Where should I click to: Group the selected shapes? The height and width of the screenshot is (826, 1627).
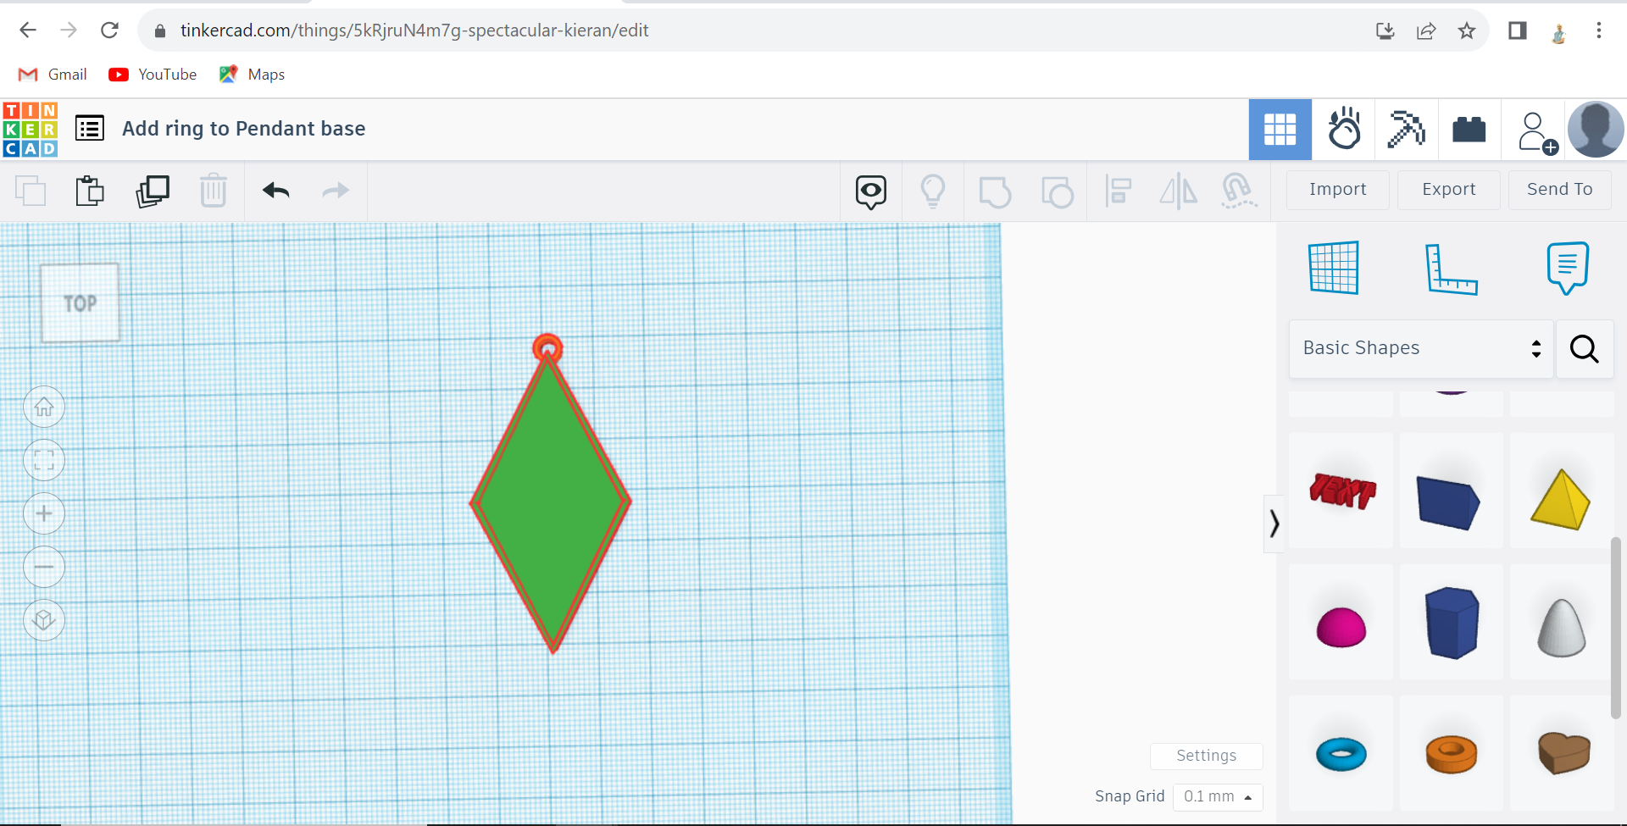[x=995, y=191]
